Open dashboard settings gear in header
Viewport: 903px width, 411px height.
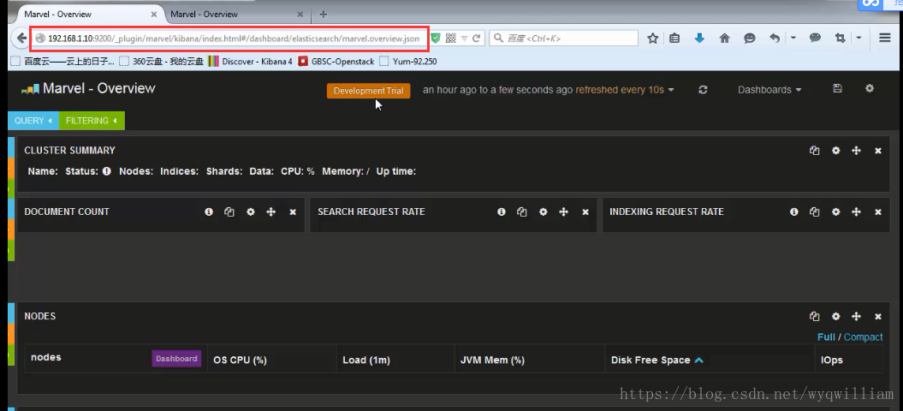(870, 88)
